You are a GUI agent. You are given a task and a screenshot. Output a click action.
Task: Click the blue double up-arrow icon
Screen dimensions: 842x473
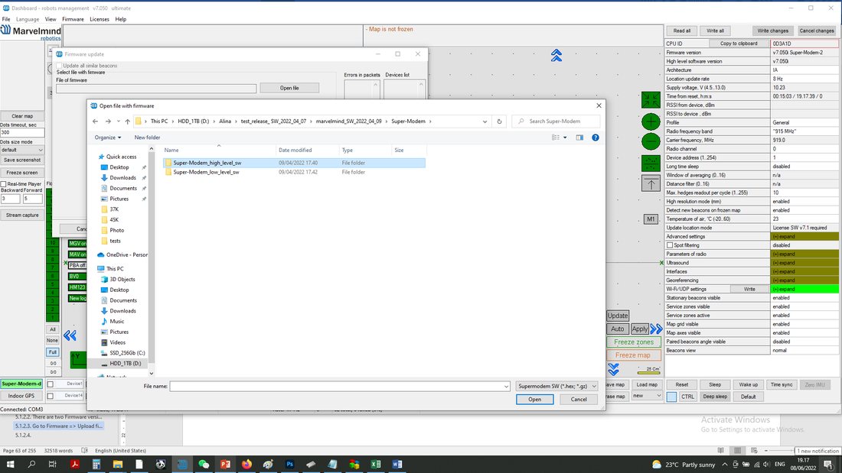click(x=556, y=55)
